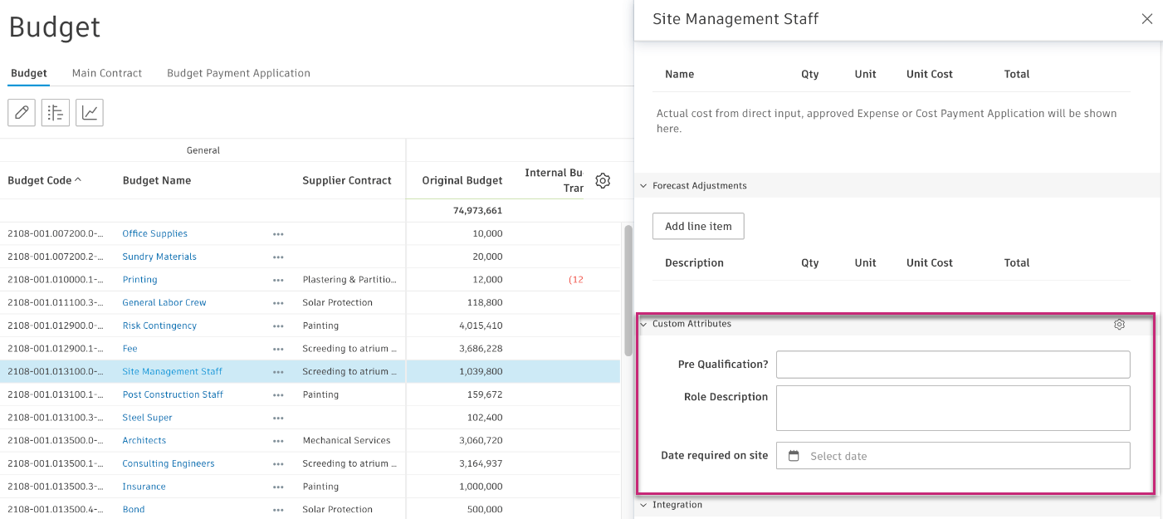Screen dimensions: 1163x519
Task: Collapse the Forecast Adjustments section
Action: click(643, 186)
